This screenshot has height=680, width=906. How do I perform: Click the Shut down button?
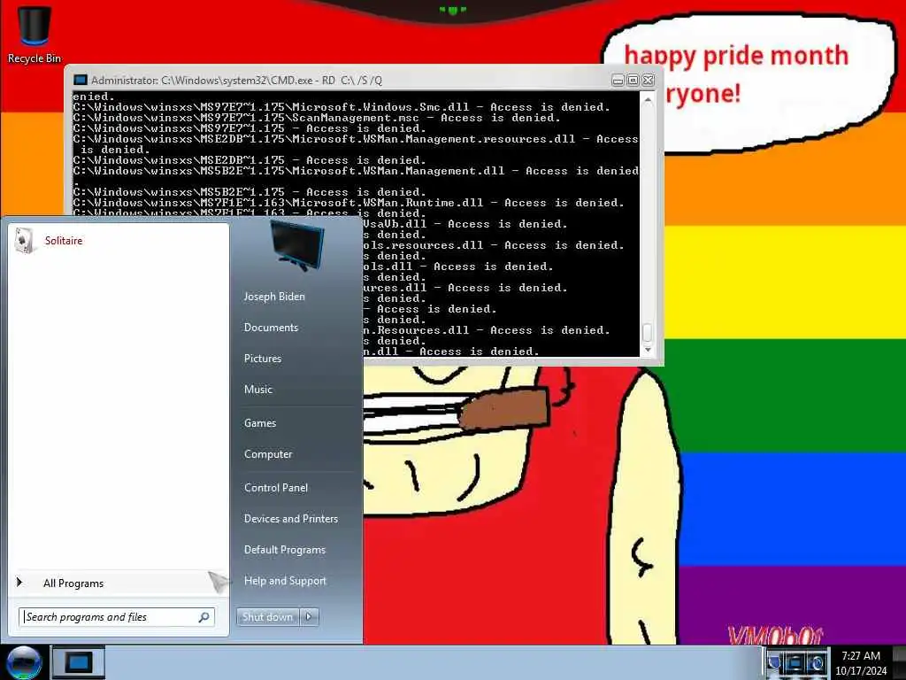point(268,617)
